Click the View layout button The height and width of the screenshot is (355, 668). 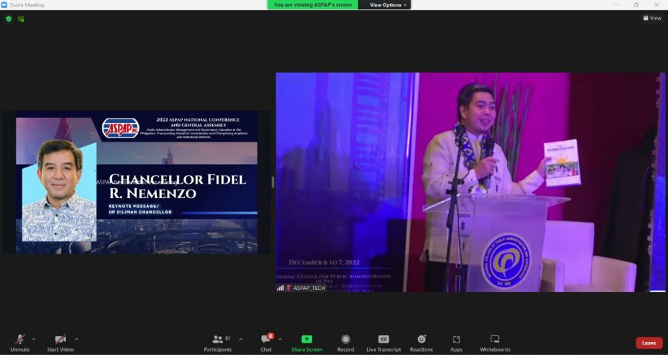coord(652,18)
